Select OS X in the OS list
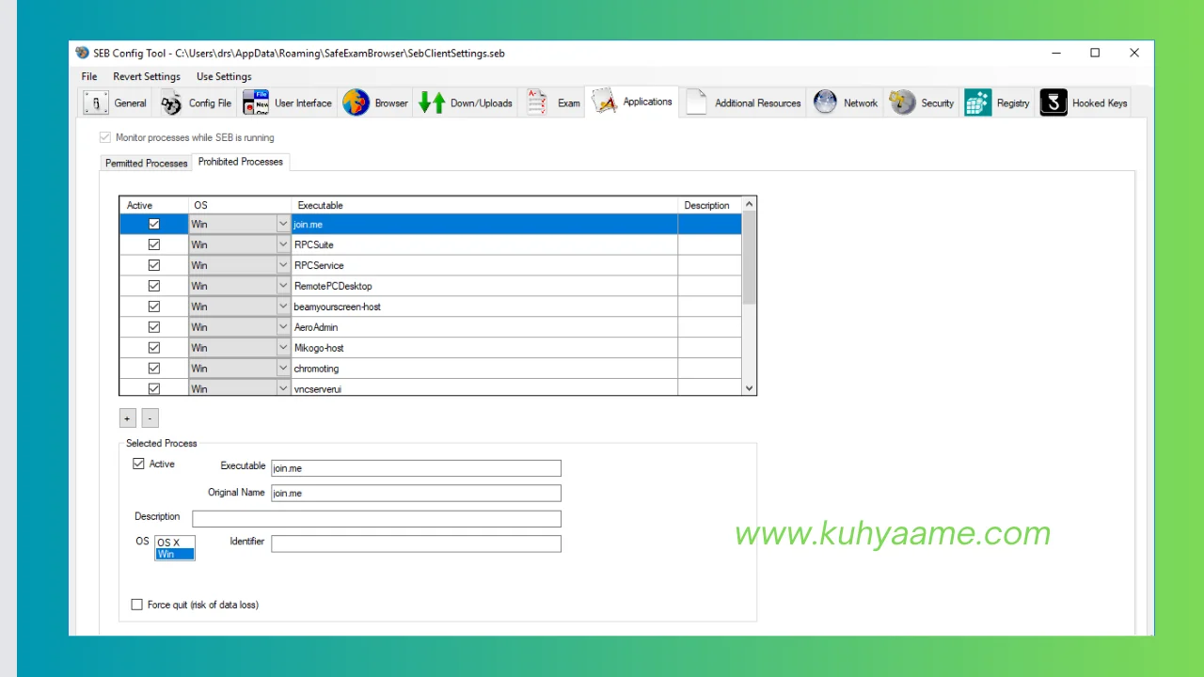 pyautogui.click(x=174, y=543)
